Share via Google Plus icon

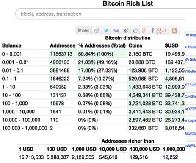point(144,31)
